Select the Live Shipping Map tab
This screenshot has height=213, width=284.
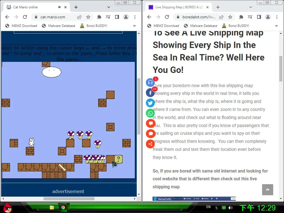(x=178, y=7)
